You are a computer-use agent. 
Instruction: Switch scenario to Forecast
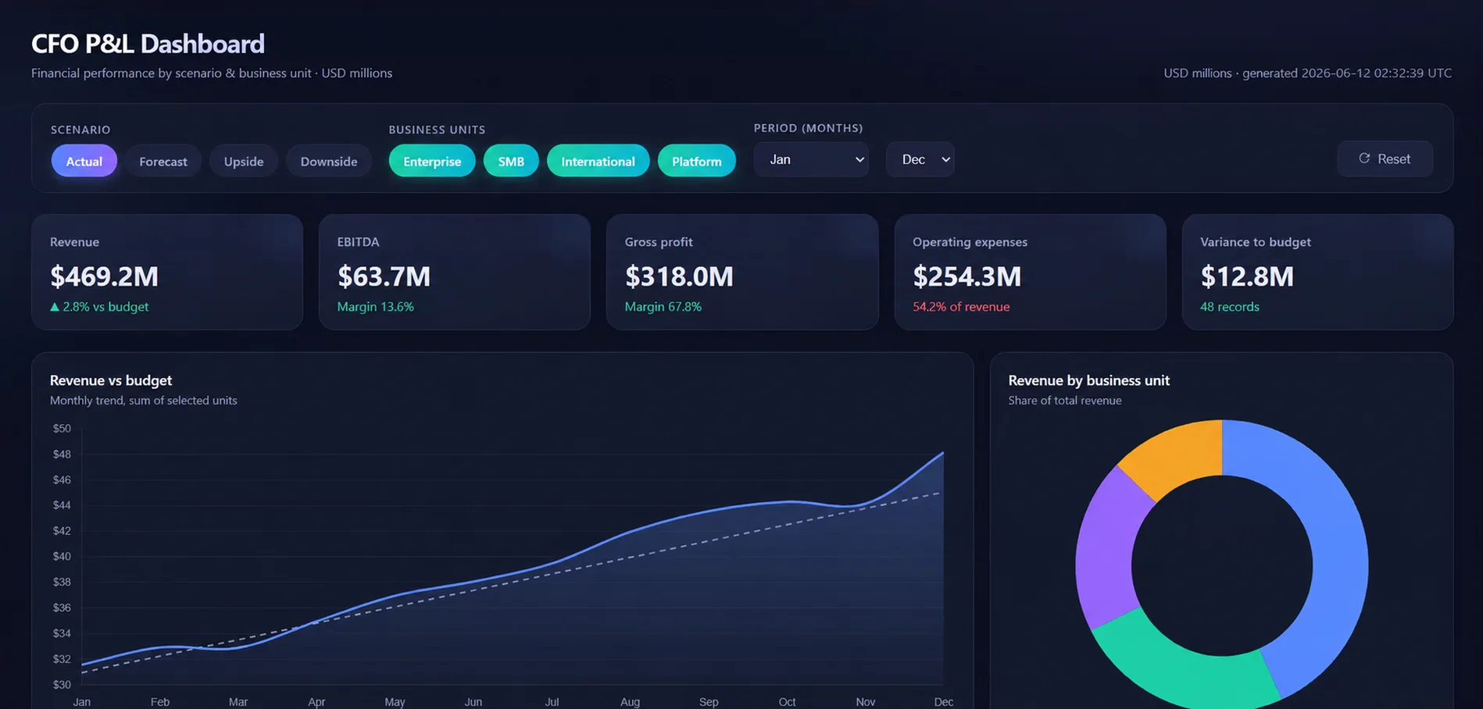(x=163, y=161)
